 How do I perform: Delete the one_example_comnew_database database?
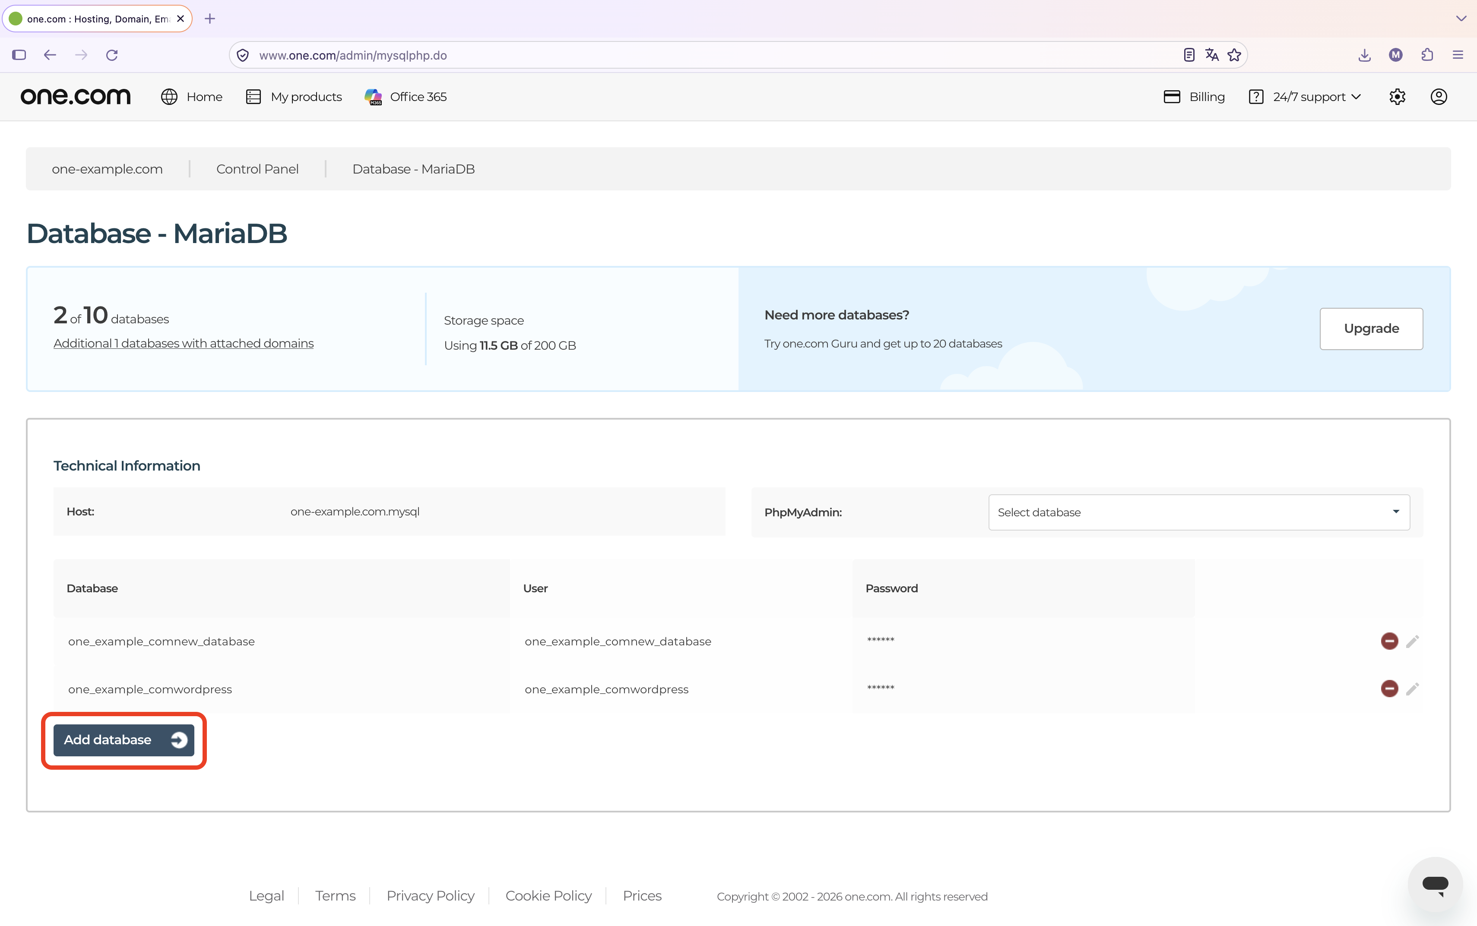pyautogui.click(x=1389, y=641)
